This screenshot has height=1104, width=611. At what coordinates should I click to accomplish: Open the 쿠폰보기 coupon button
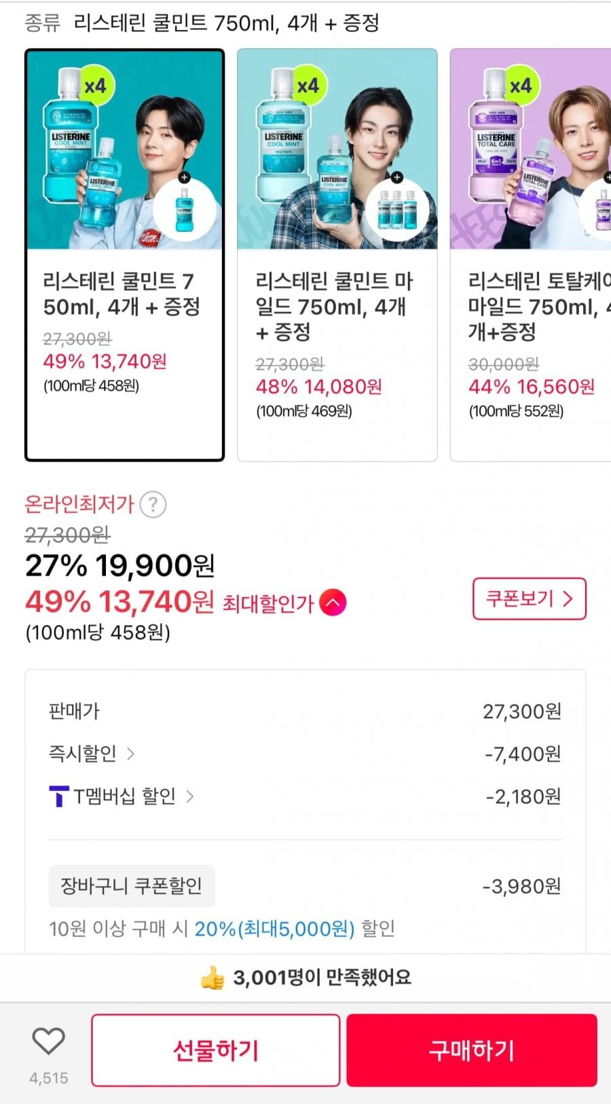[529, 599]
